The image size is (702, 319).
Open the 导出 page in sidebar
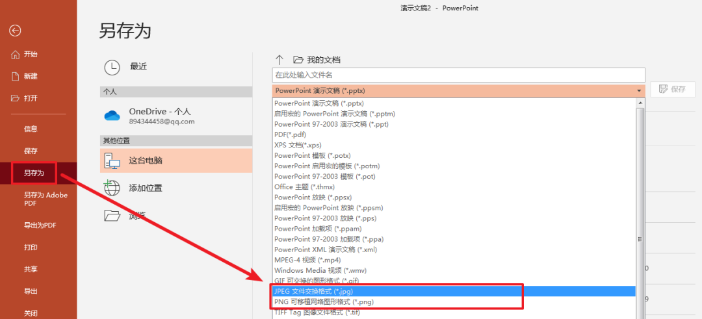[x=31, y=291]
